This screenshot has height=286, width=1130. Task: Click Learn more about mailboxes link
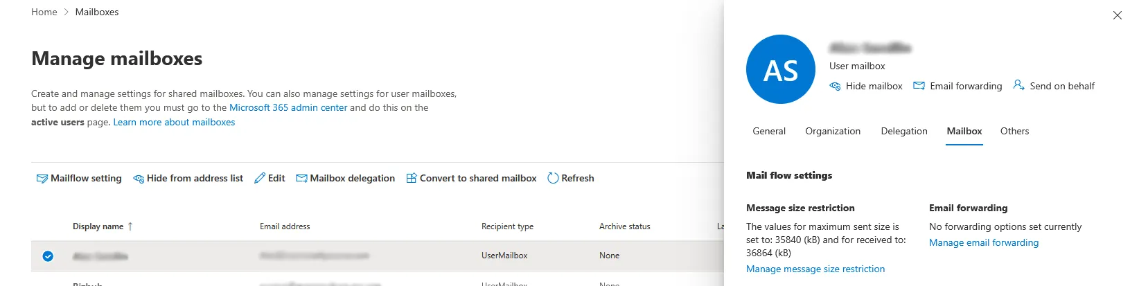[174, 123]
